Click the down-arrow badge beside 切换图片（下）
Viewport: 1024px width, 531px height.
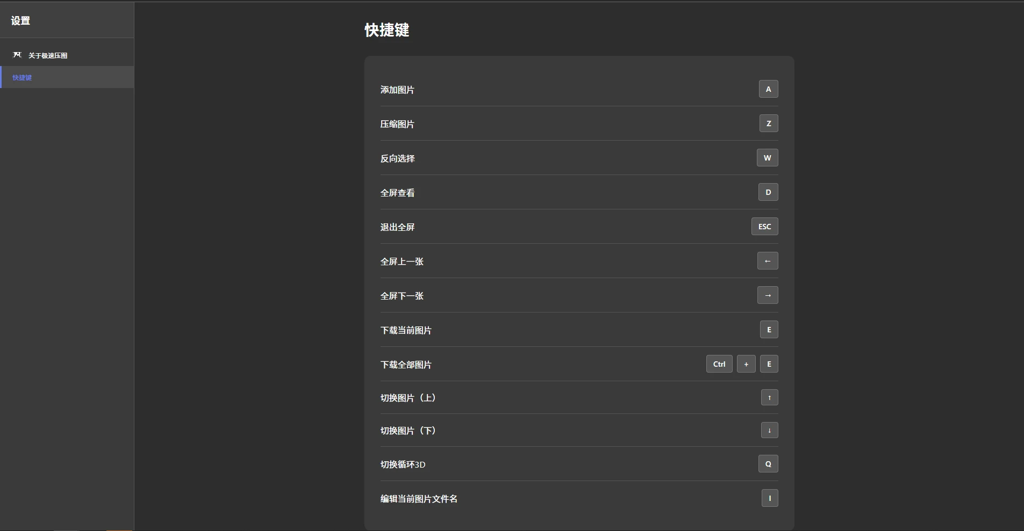coord(769,430)
